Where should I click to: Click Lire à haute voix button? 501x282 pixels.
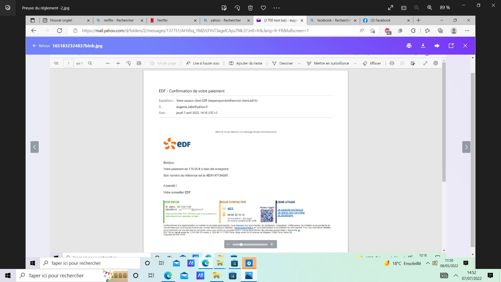[202, 63]
